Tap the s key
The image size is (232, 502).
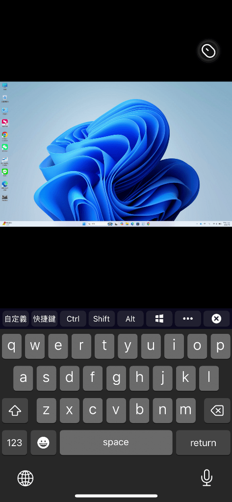point(47,378)
